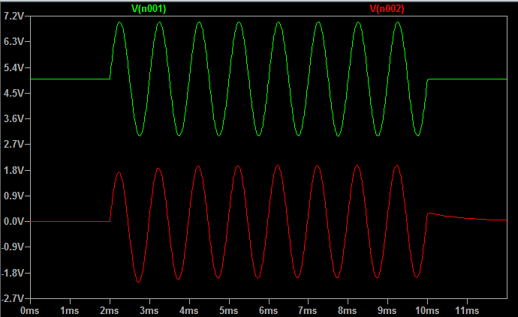
Task: Click the red V(n002) trace label
Action: (x=387, y=8)
